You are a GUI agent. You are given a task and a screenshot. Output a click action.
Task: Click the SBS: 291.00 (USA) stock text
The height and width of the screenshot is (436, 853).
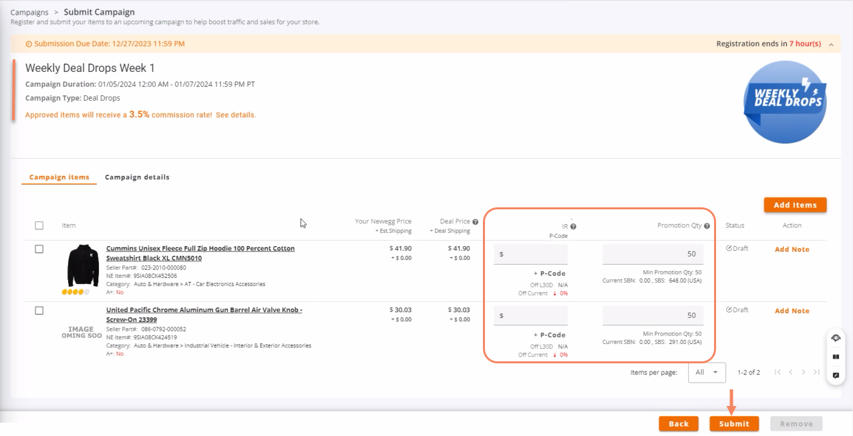(679, 341)
